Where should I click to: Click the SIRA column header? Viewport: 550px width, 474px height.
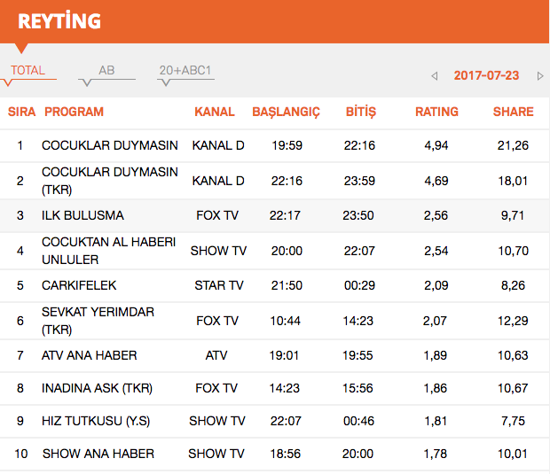(x=21, y=112)
